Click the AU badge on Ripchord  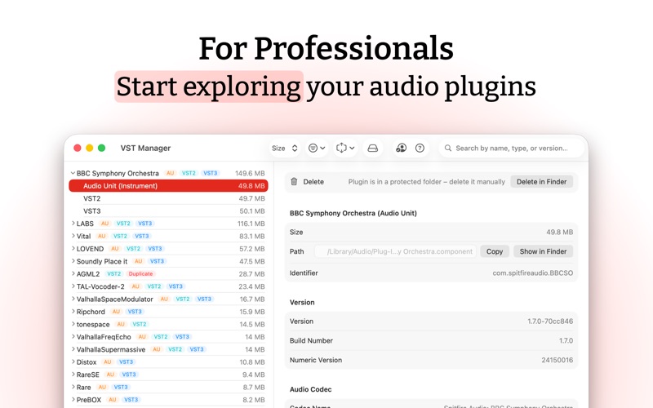(x=116, y=312)
